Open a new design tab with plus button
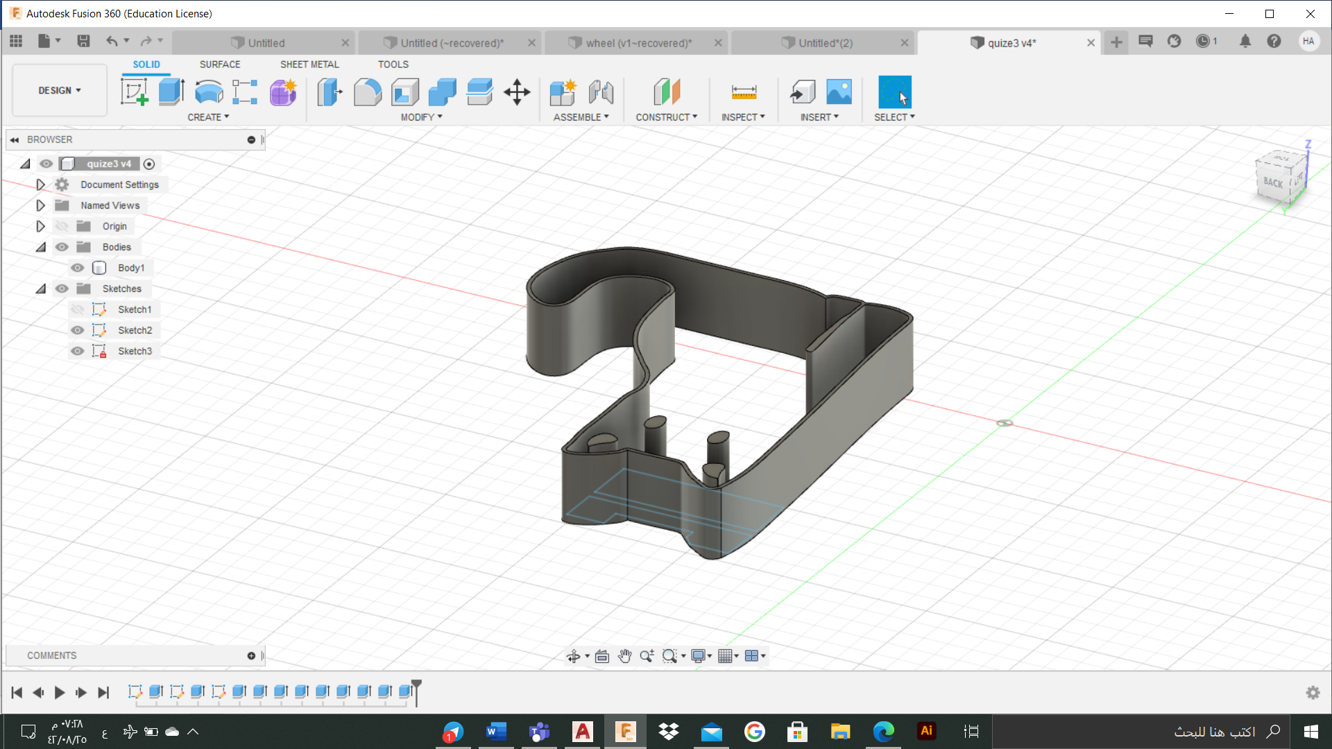The width and height of the screenshot is (1332, 749). coord(1116,42)
